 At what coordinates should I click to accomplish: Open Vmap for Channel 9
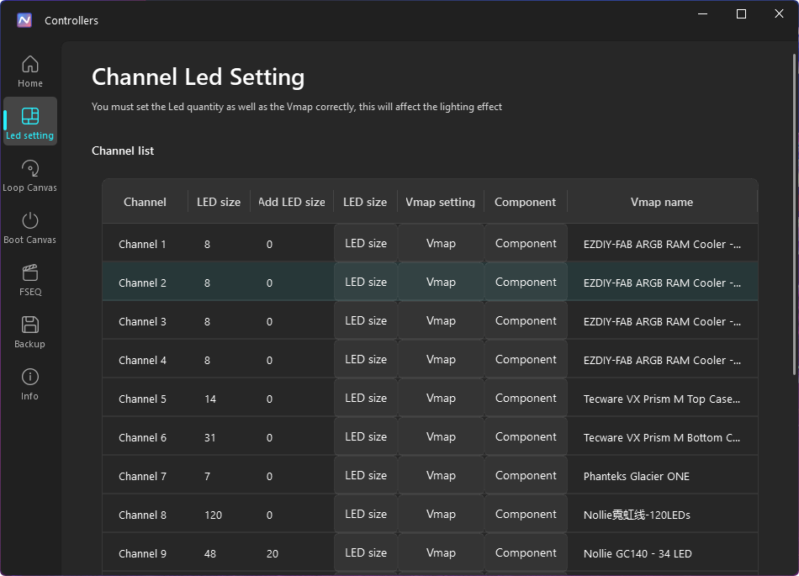441,553
